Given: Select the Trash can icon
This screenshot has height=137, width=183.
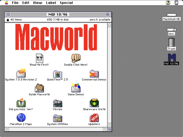Looking at the screenshot, I should 172,42.
